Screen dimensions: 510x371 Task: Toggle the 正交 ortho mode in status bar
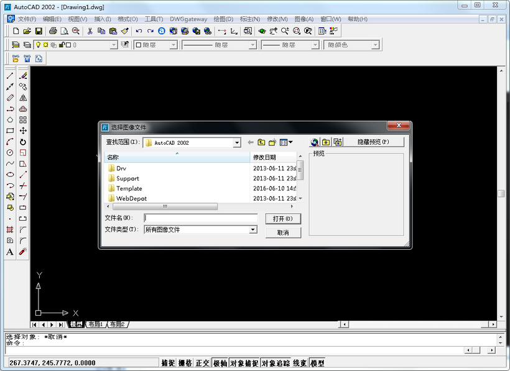click(x=203, y=363)
